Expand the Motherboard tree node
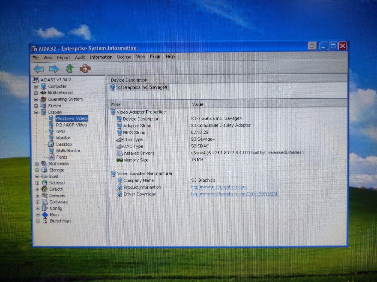The image size is (377, 282). (x=36, y=93)
